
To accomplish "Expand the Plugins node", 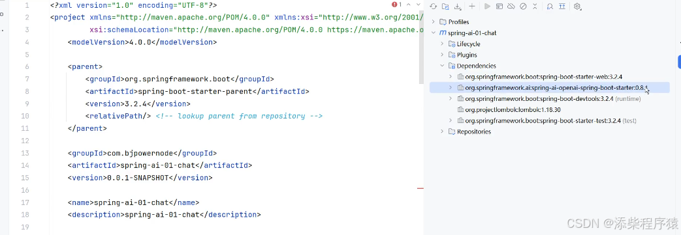I will [x=442, y=55].
